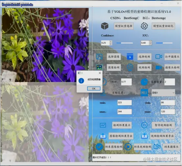This screenshot has width=182, height=166.
Task: Click the stop circle end video detection icon
Action: tap(128, 147)
